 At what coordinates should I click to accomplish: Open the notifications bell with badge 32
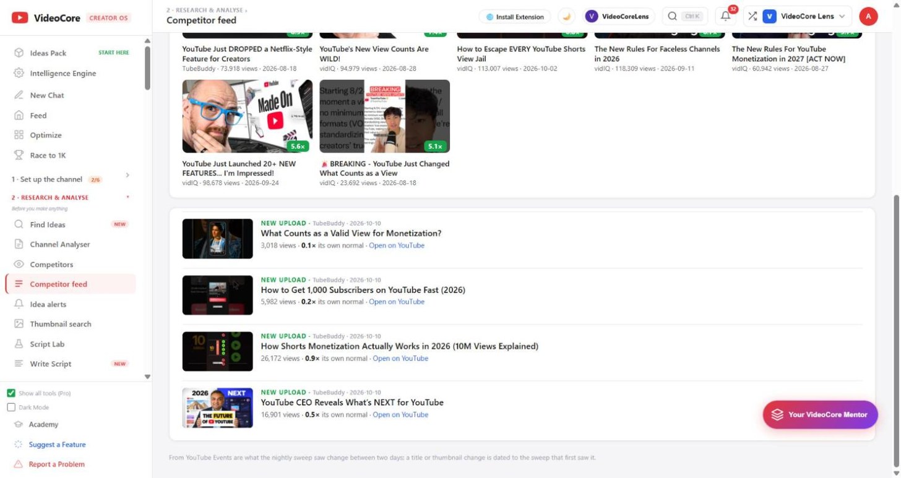pyautogui.click(x=726, y=16)
